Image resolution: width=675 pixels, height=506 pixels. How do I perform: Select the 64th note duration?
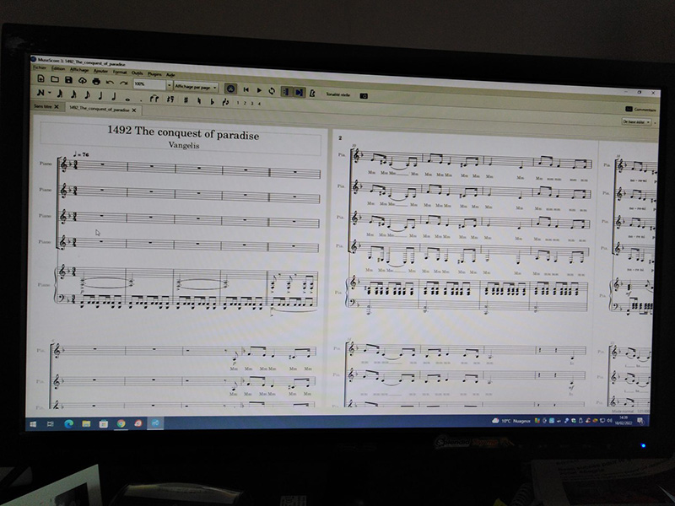click(60, 94)
